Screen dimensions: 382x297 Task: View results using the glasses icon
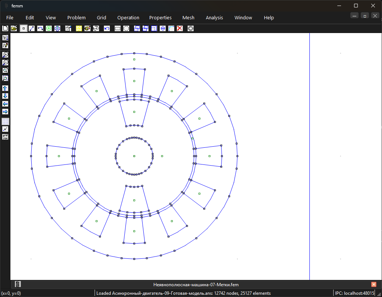tap(96, 29)
